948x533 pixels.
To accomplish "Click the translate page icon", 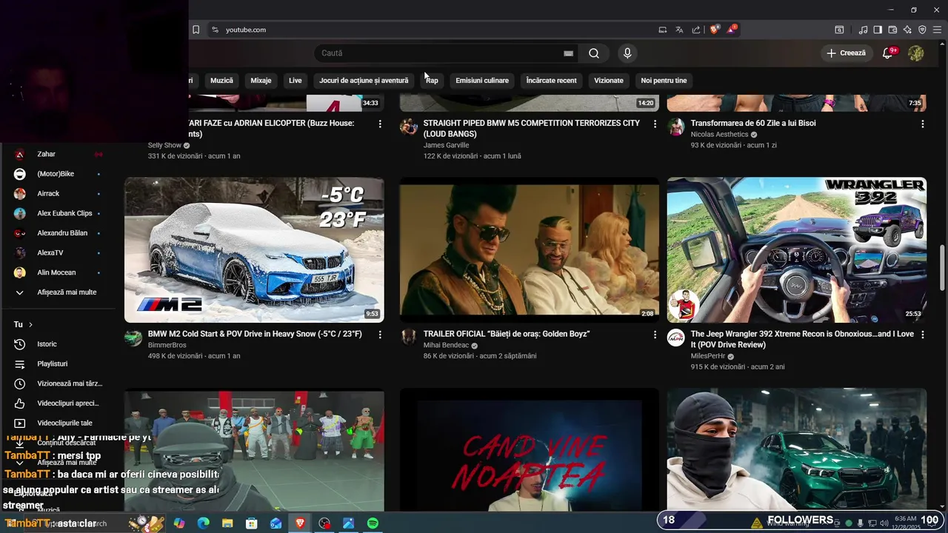I will [679, 30].
